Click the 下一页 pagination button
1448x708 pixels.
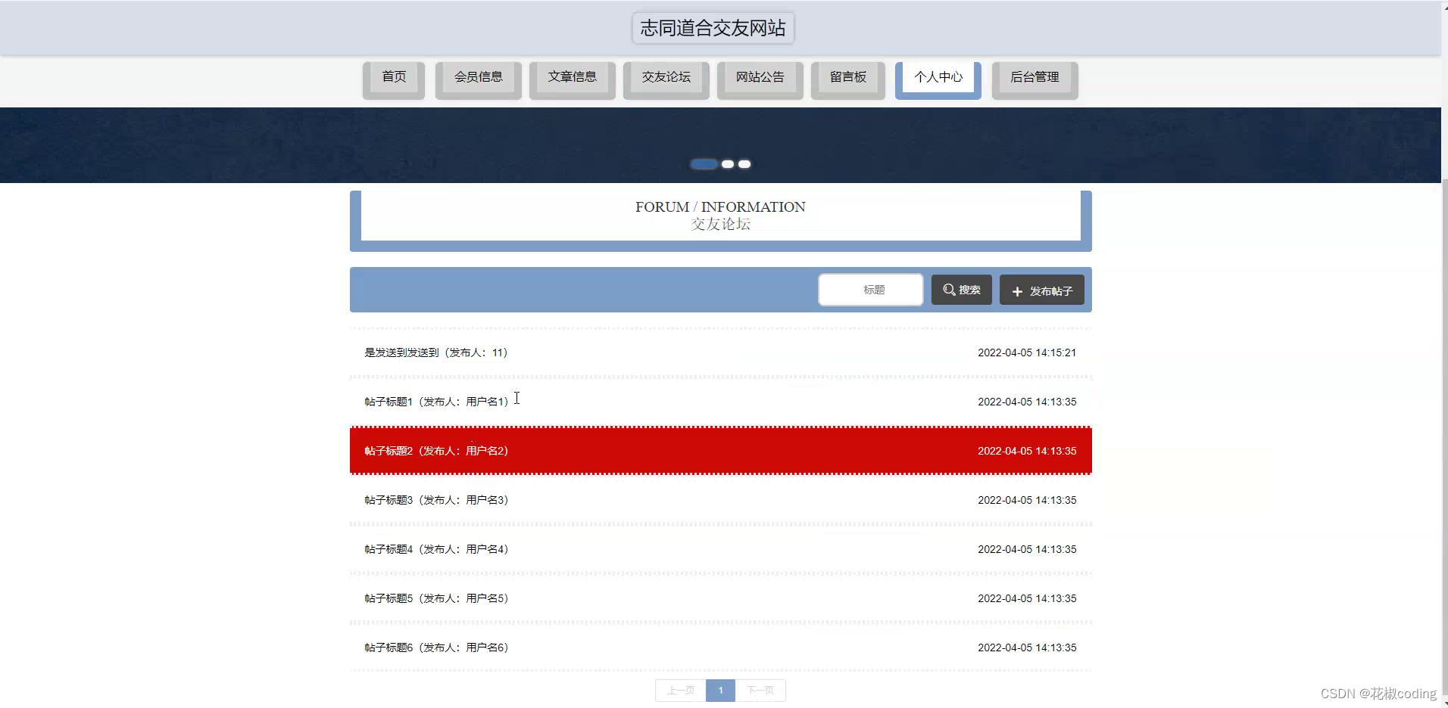760,690
